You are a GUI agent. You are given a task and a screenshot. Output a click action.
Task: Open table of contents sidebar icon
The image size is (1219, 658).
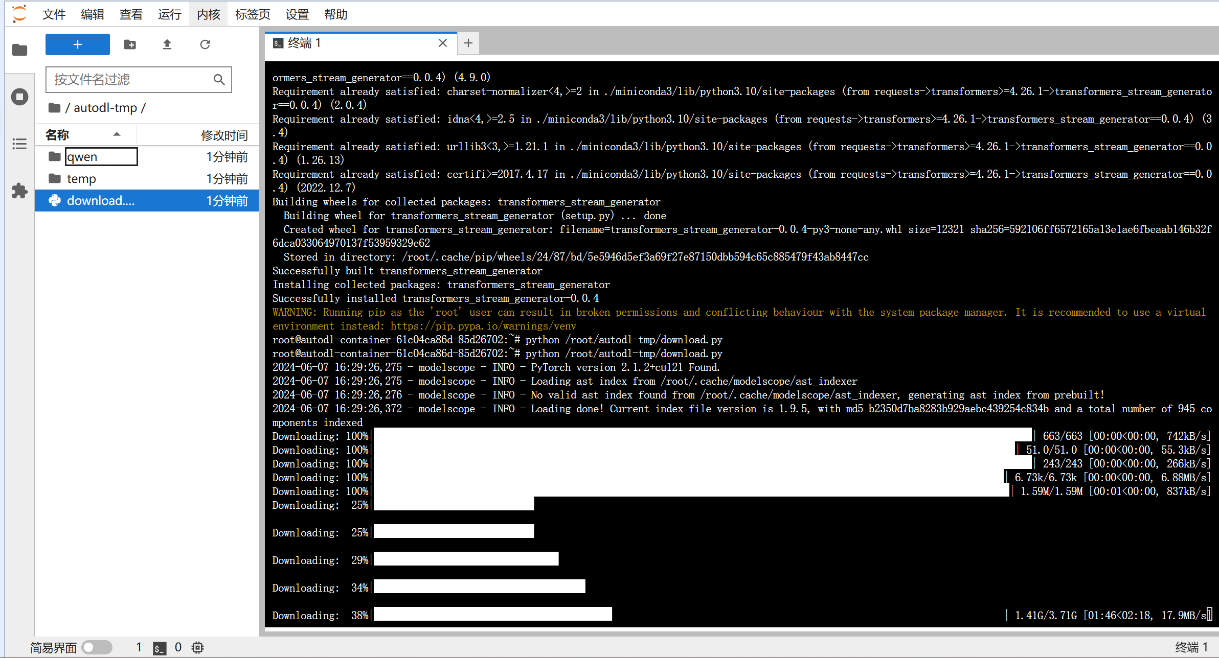click(19, 144)
